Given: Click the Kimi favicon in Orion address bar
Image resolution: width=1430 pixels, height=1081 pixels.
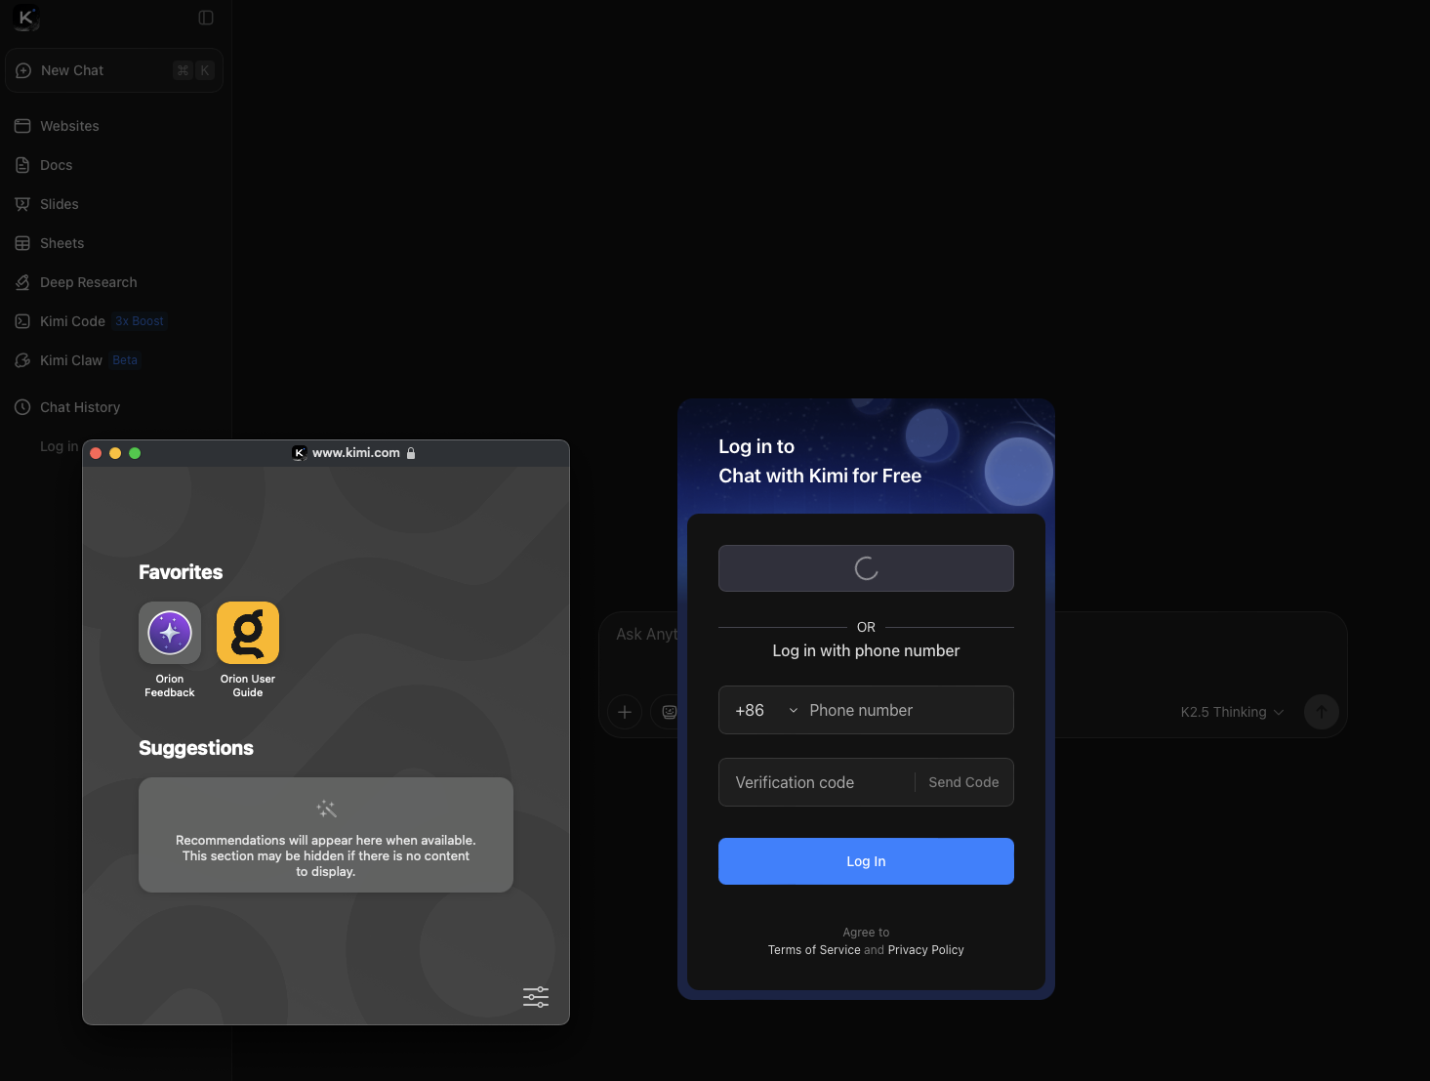Looking at the screenshot, I should [x=300, y=453].
